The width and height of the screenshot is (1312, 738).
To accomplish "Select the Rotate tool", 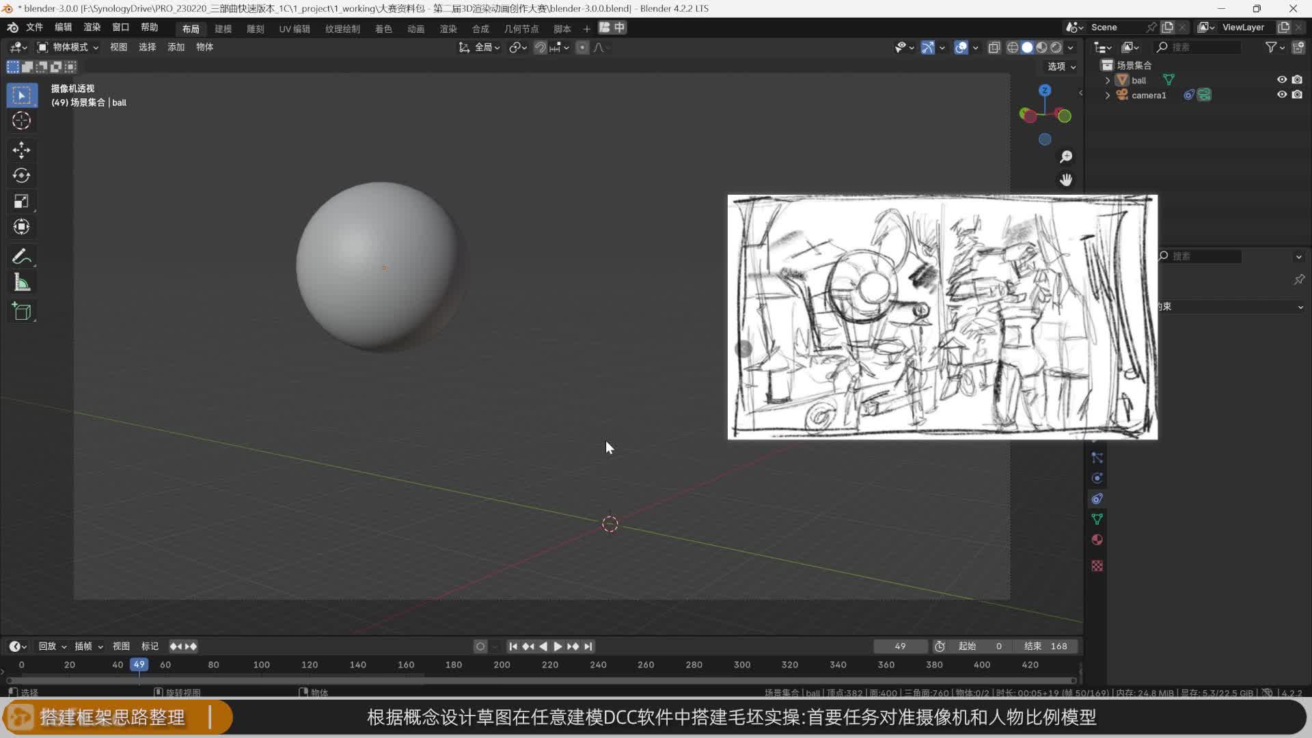I will click(x=21, y=176).
